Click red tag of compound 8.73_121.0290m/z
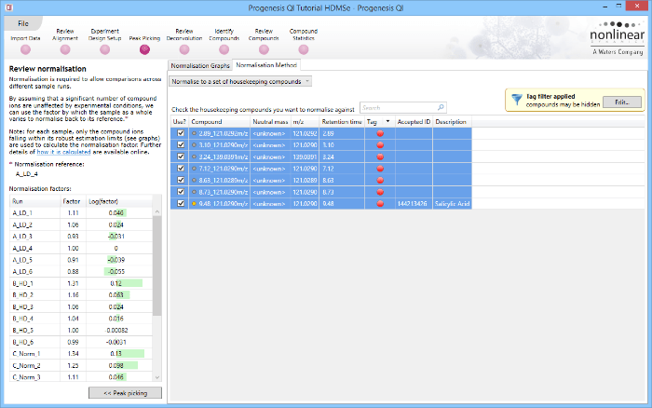This screenshot has width=652, height=408. 380,192
